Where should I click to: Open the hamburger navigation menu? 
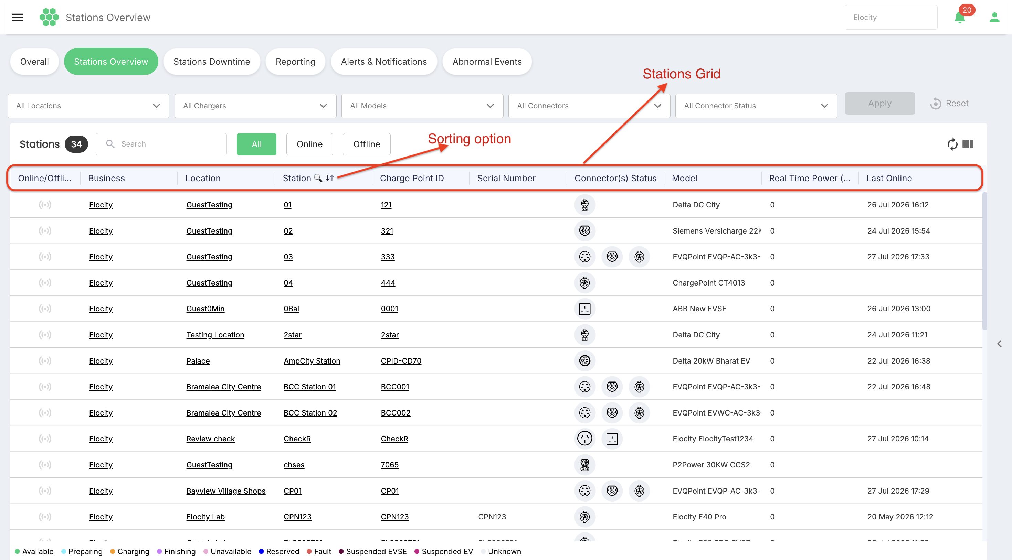click(x=17, y=17)
